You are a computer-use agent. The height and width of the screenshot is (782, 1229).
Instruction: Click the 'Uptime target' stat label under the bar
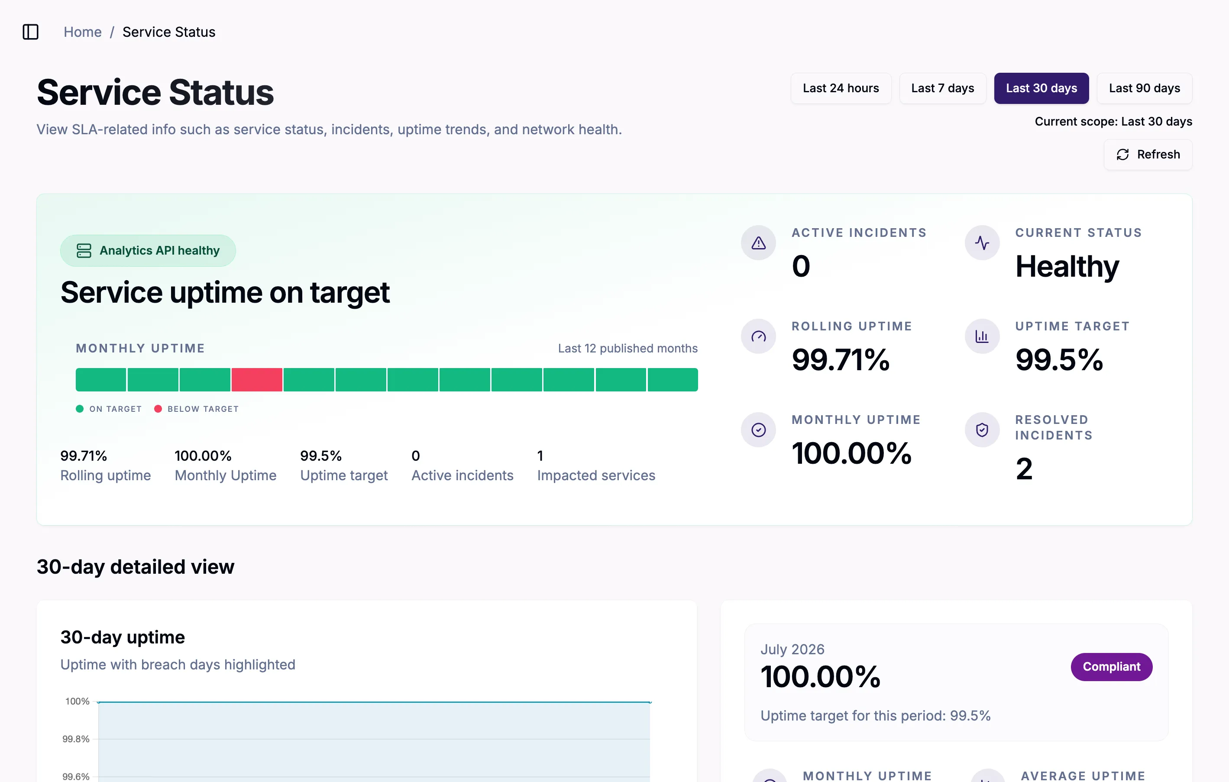point(344,475)
